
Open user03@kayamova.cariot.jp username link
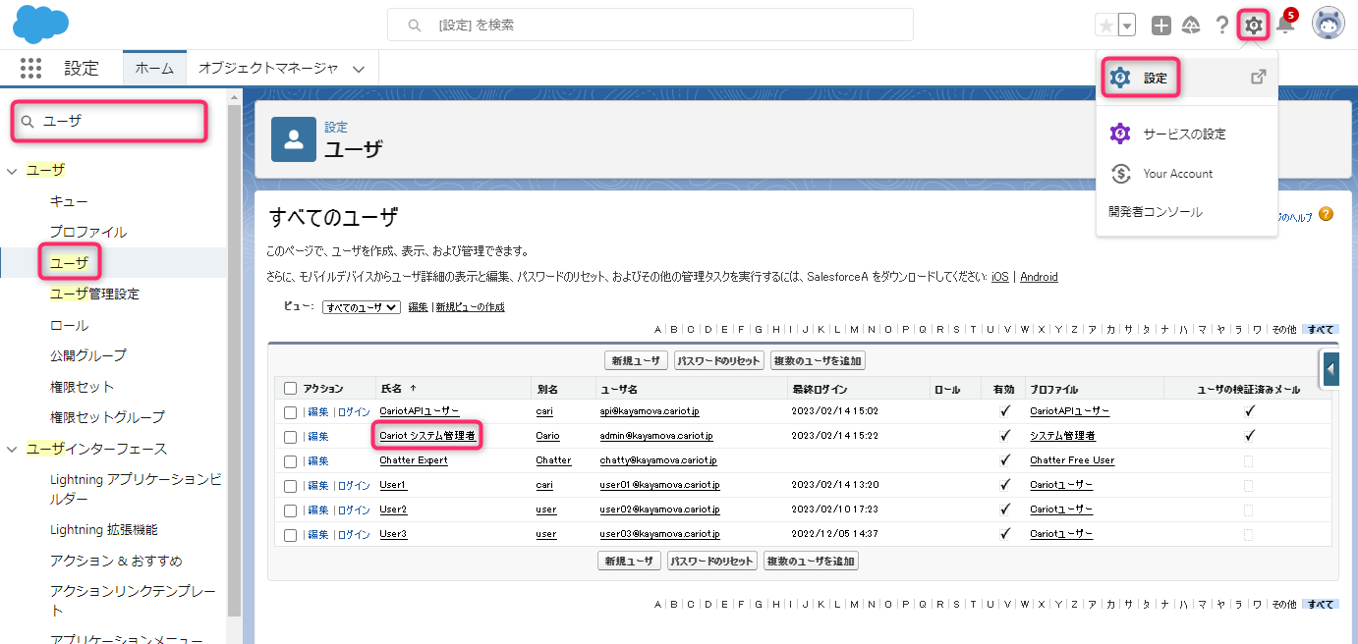(660, 535)
